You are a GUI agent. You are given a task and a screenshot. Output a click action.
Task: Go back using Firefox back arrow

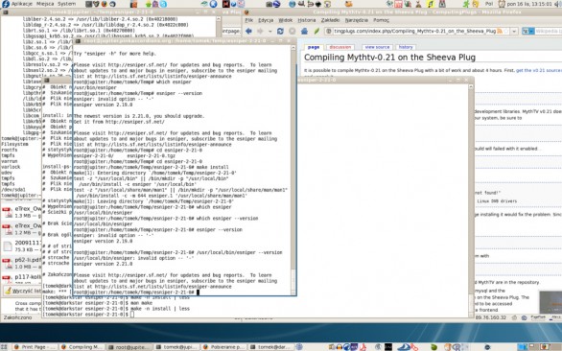(x=248, y=32)
